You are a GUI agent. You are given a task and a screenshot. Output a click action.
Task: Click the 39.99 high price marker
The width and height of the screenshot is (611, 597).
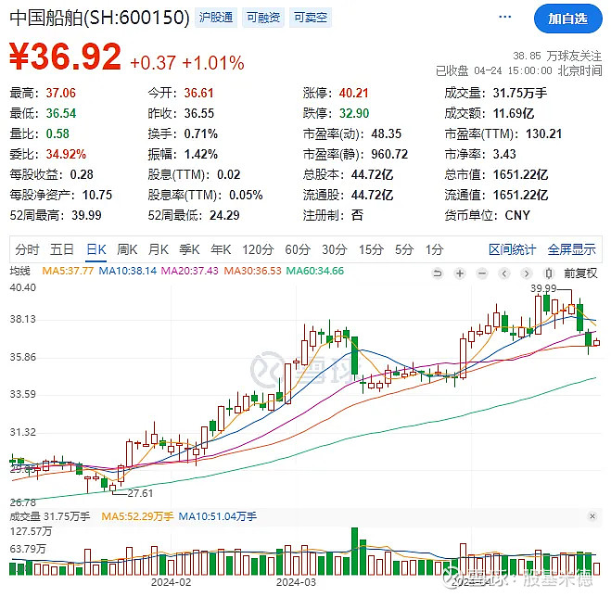(x=543, y=288)
